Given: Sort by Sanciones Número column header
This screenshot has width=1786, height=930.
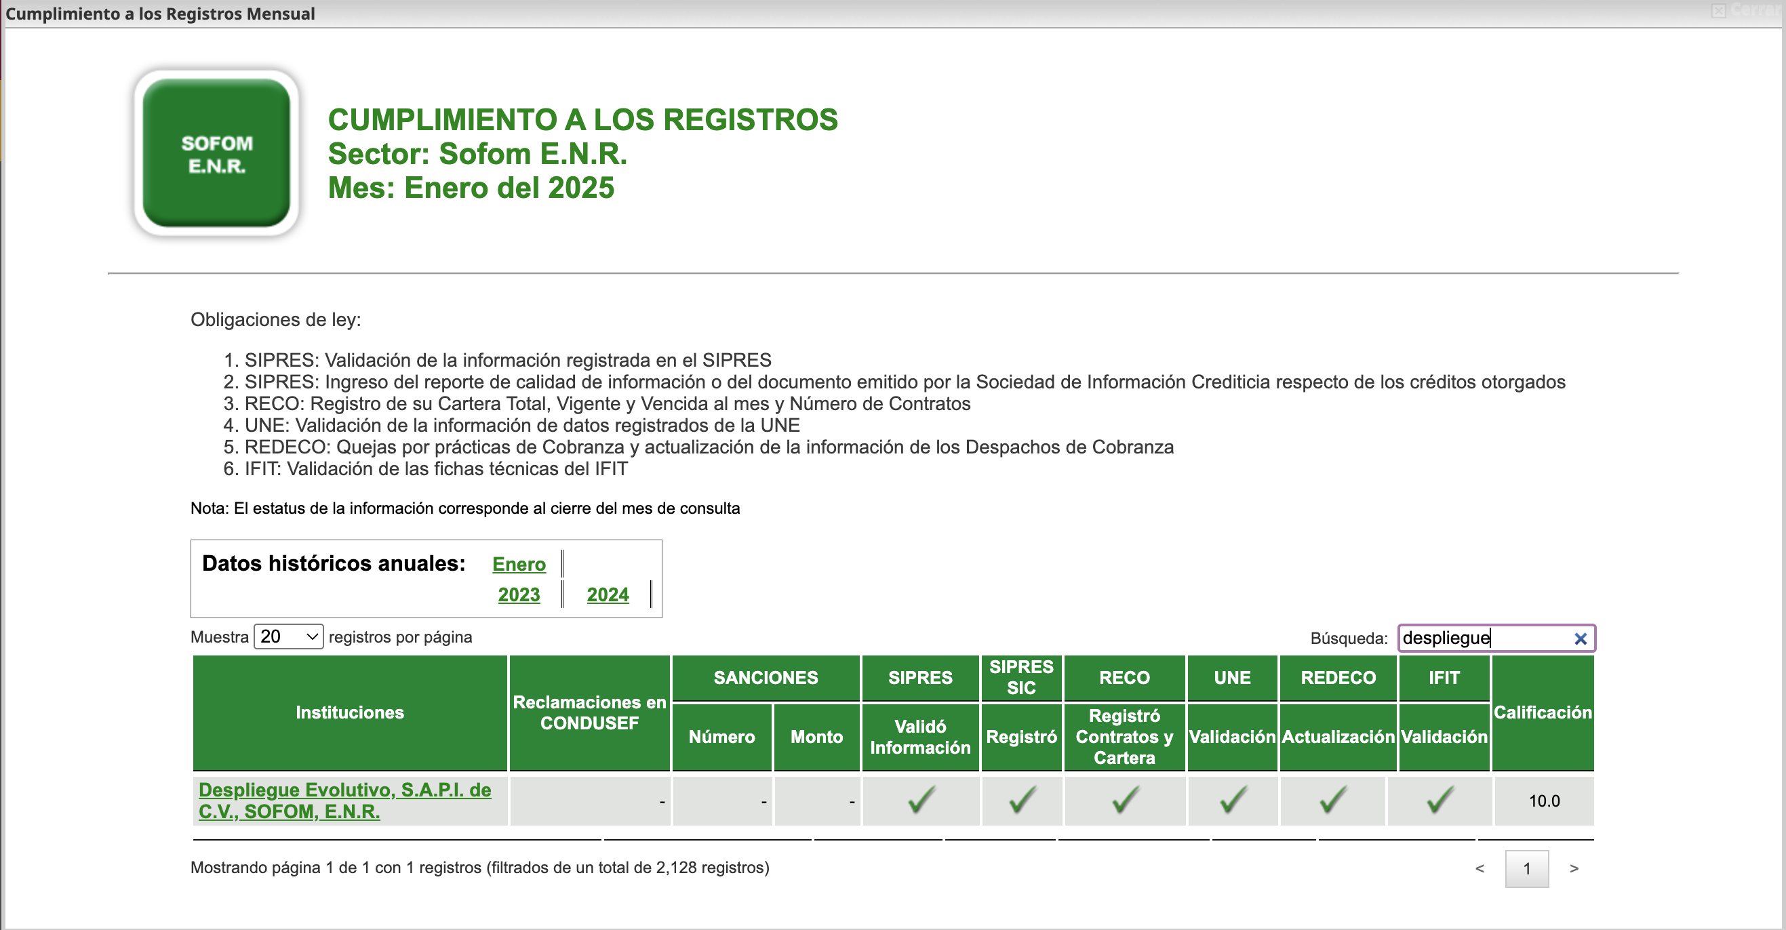Looking at the screenshot, I should point(721,737).
